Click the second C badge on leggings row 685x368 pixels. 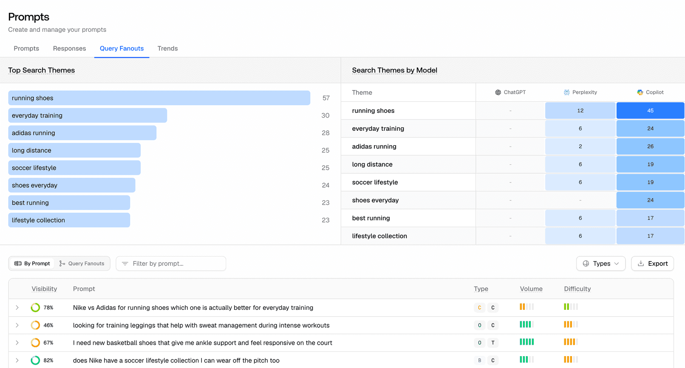pyautogui.click(x=493, y=326)
